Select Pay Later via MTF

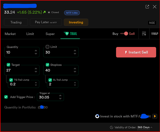pyautogui.click(x=46, y=22)
